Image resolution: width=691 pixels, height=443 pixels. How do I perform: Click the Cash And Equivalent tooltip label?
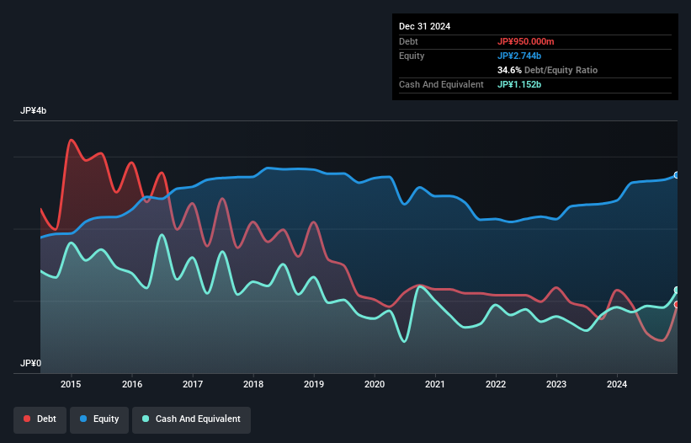pyautogui.click(x=441, y=84)
